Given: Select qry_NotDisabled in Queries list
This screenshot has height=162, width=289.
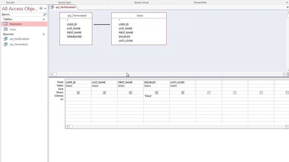Looking at the screenshot, I should point(24,39).
